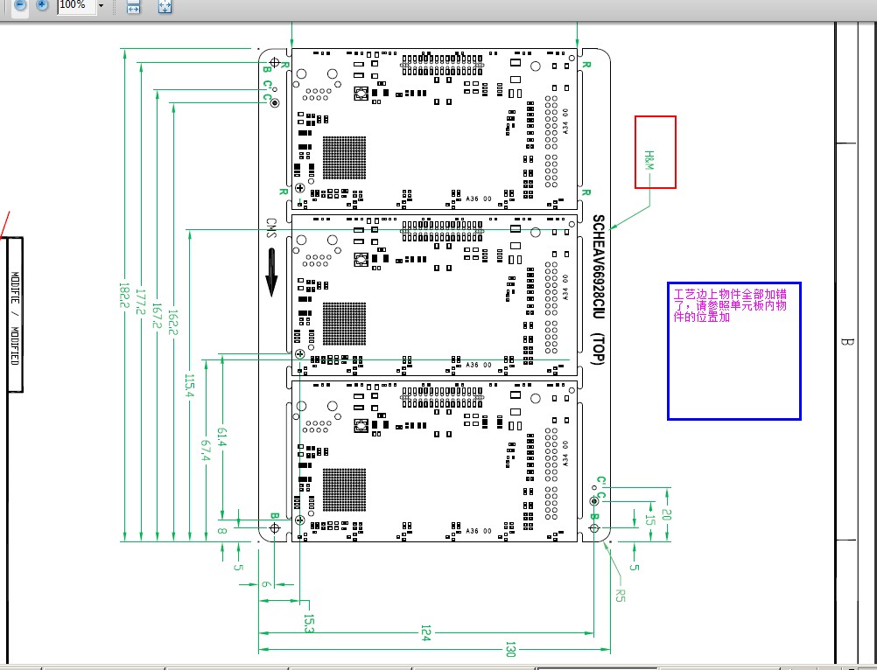
Task: Click the pink Chinese annotation text
Action: coord(730,305)
